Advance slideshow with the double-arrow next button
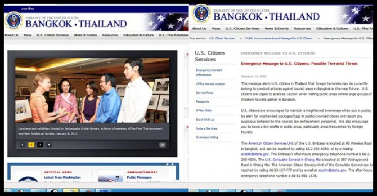Viewport: 377px width, 196px height. coord(162,145)
